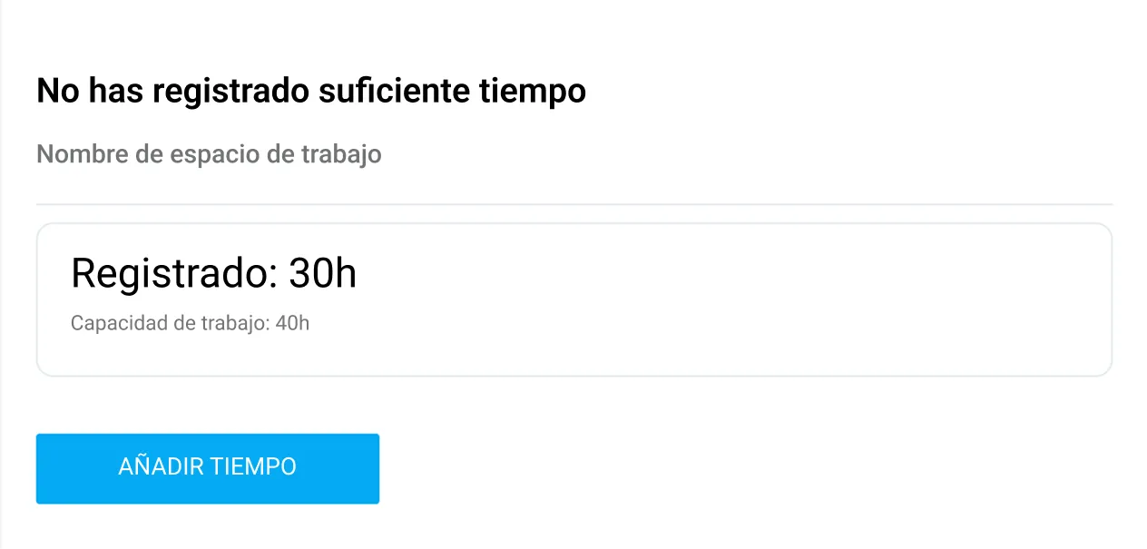The image size is (1147, 549).
Task: Click the Capacidad de trabajo: 40h text
Action: [190, 323]
